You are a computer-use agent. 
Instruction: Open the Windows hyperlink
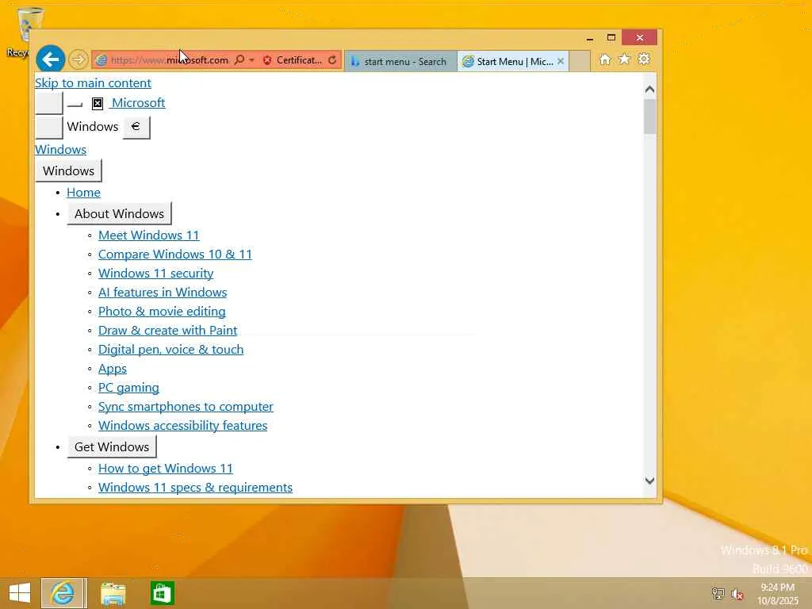[x=60, y=150]
